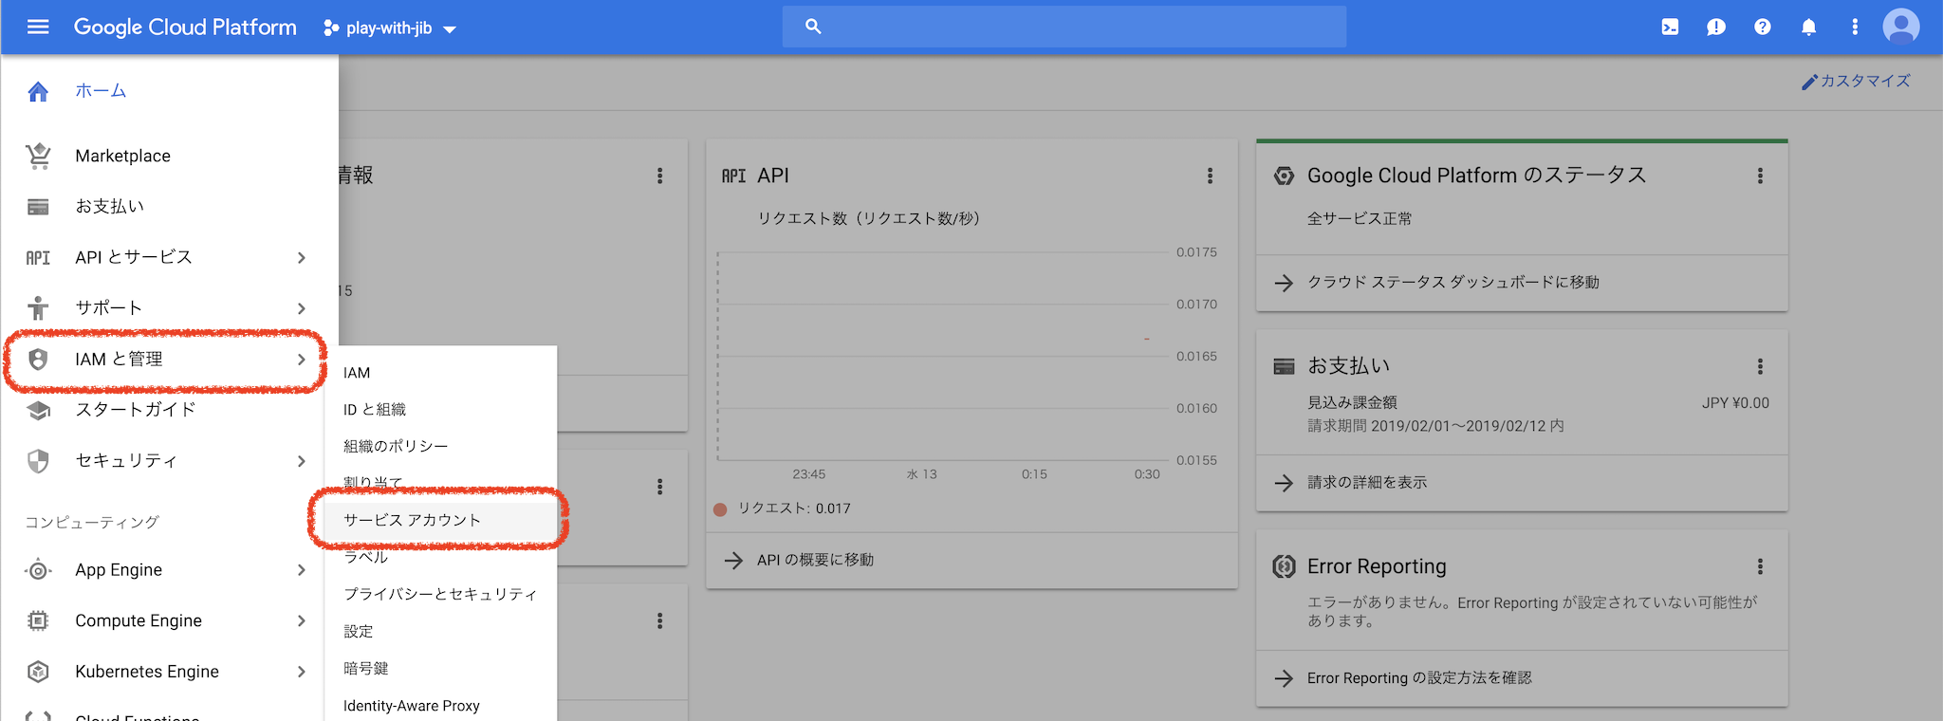Expand the IAM と管理 submenu arrow
This screenshot has width=1943, height=721.
point(302,359)
